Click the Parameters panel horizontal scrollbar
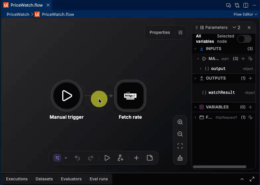 coord(220,167)
